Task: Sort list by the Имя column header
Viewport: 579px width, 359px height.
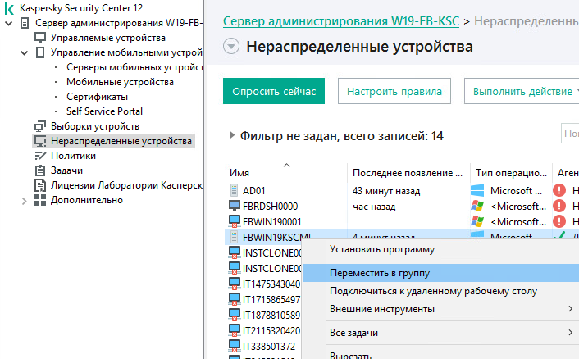Action: pos(239,173)
